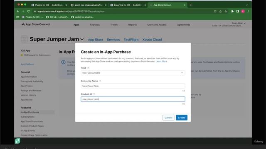Expand the browser tab search chevron
The width and height of the screenshot is (266, 149).
pyautogui.click(x=247, y=5)
